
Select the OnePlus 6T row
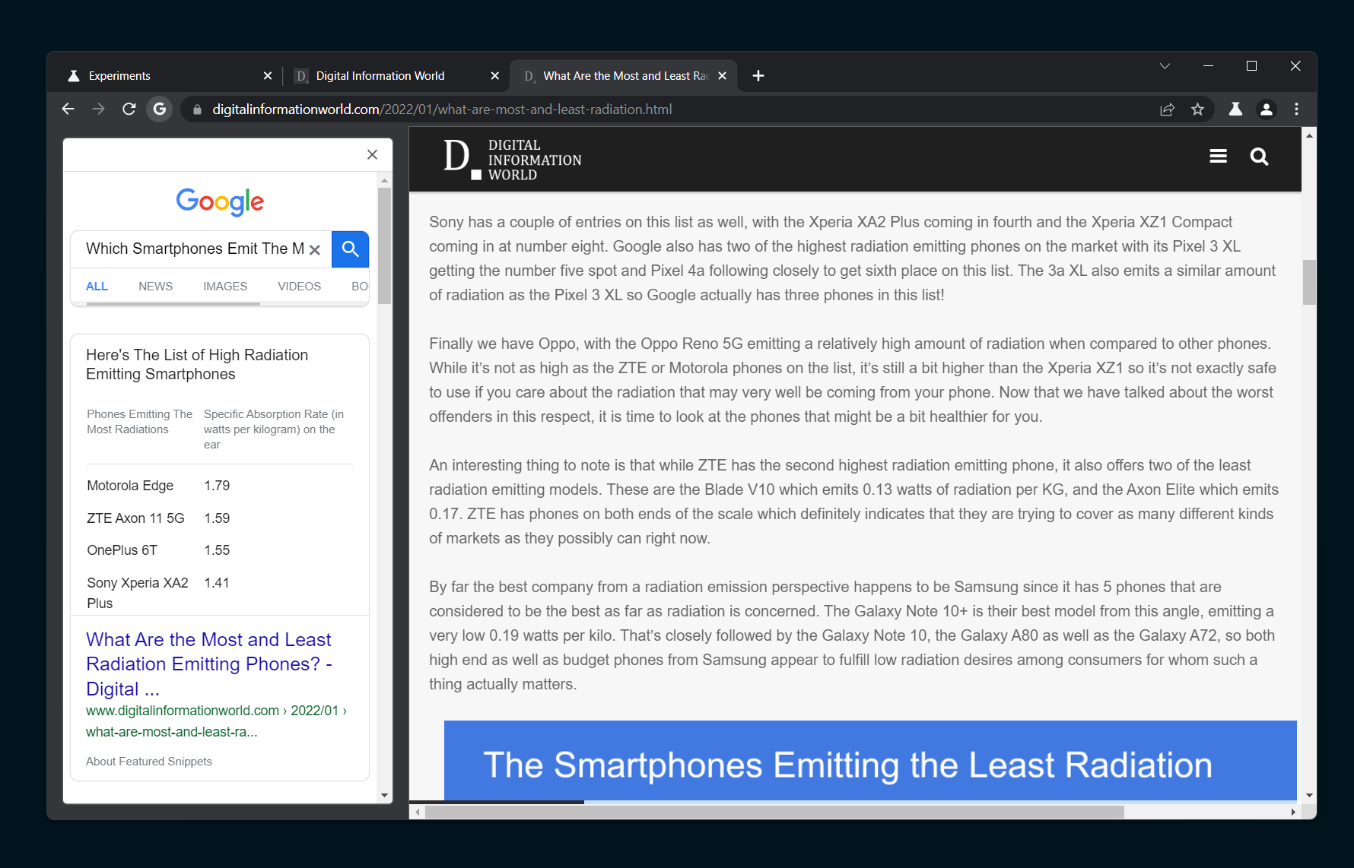(x=220, y=550)
